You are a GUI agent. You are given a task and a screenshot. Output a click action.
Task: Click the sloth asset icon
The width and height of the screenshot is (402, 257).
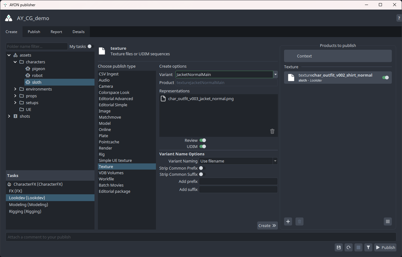click(28, 82)
